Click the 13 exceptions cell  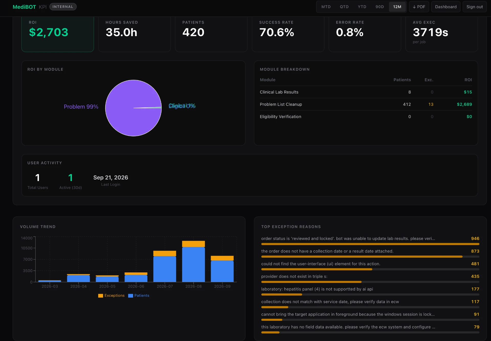[431, 104]
